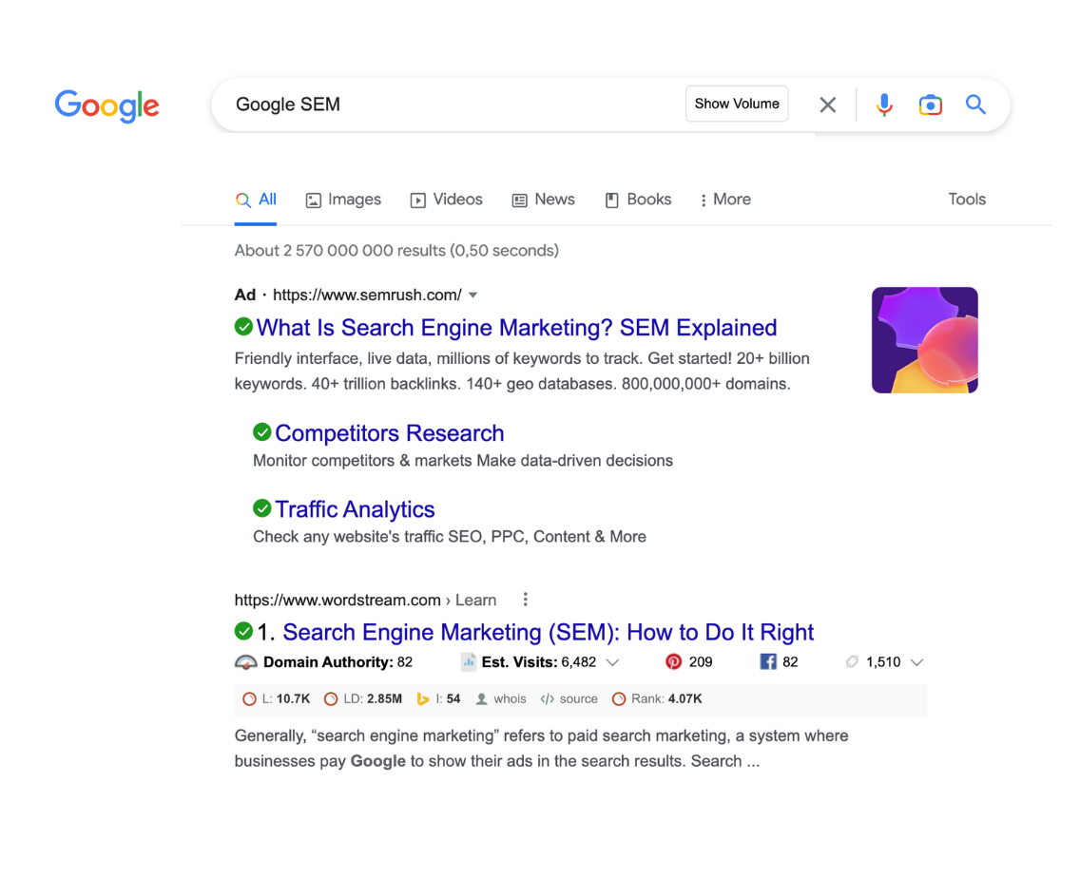Screen dimensions: 1080x878
Task: Switch to the Books tab
Action: coord(639,200)
